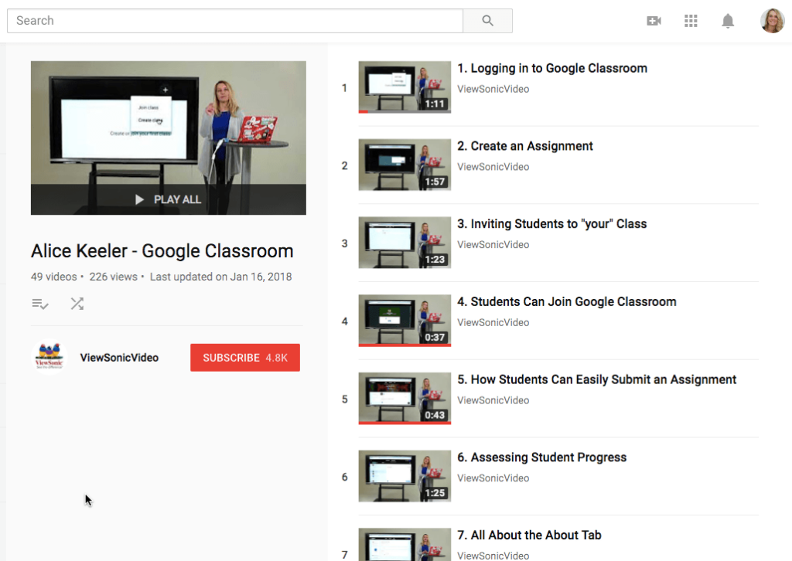Open '6. Assessing Student Progress' video
This screenshot has height=561, width=792.
[x=541, y=457]
